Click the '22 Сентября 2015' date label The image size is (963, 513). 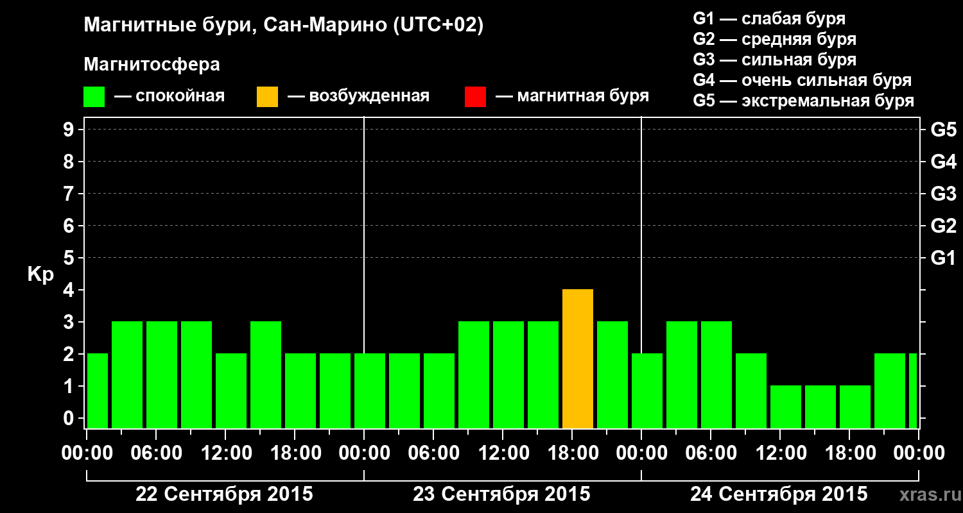224,494
